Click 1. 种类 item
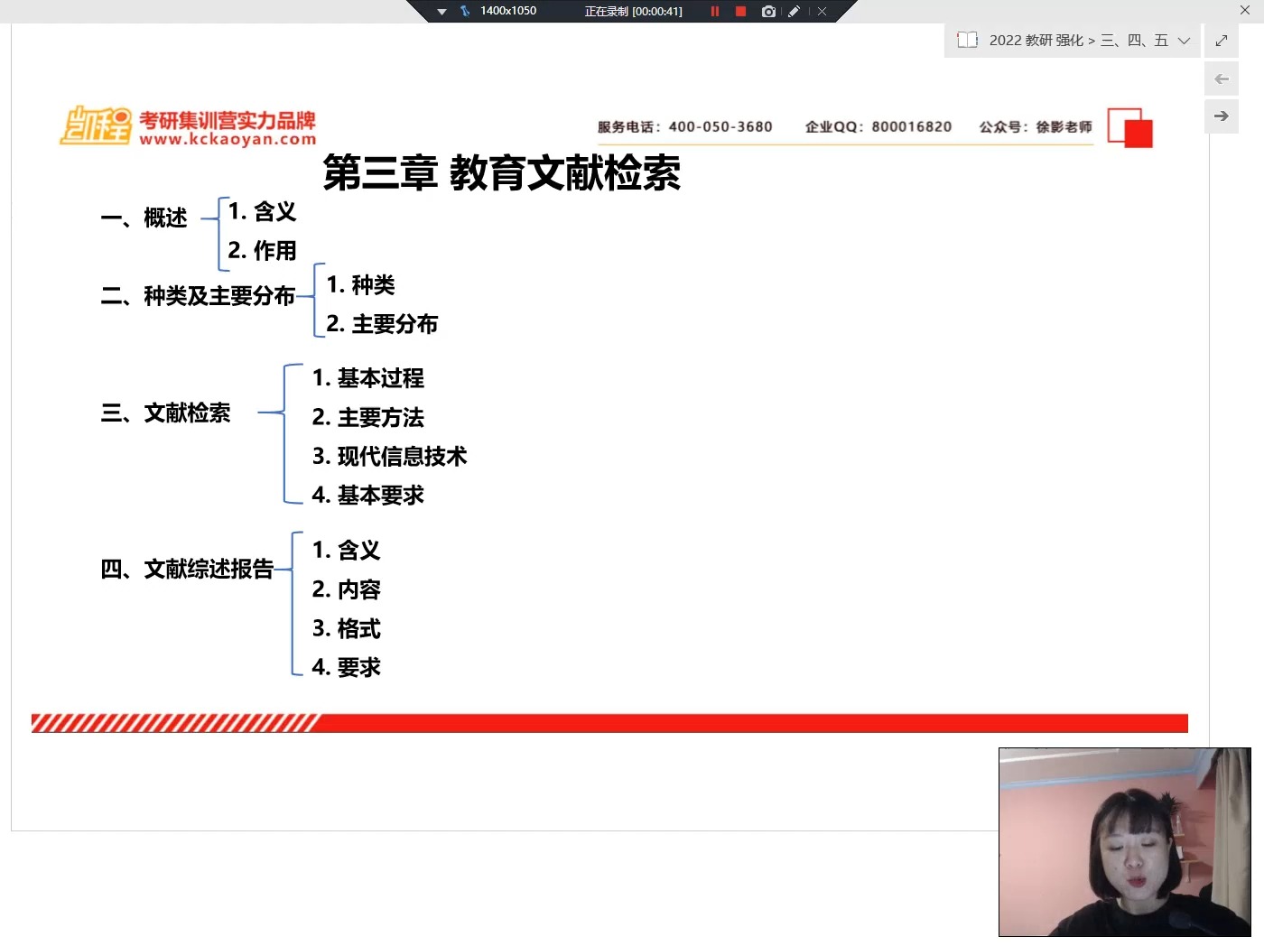This screenshot has width=1264, height=946. (361, 284)
